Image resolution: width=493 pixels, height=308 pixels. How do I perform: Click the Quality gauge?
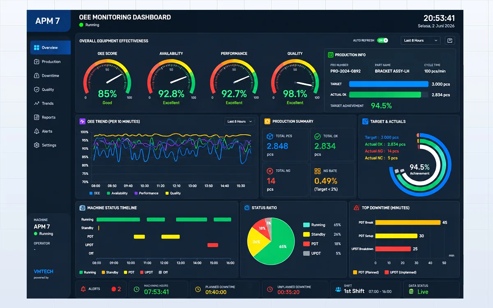(x=295, y=80)
